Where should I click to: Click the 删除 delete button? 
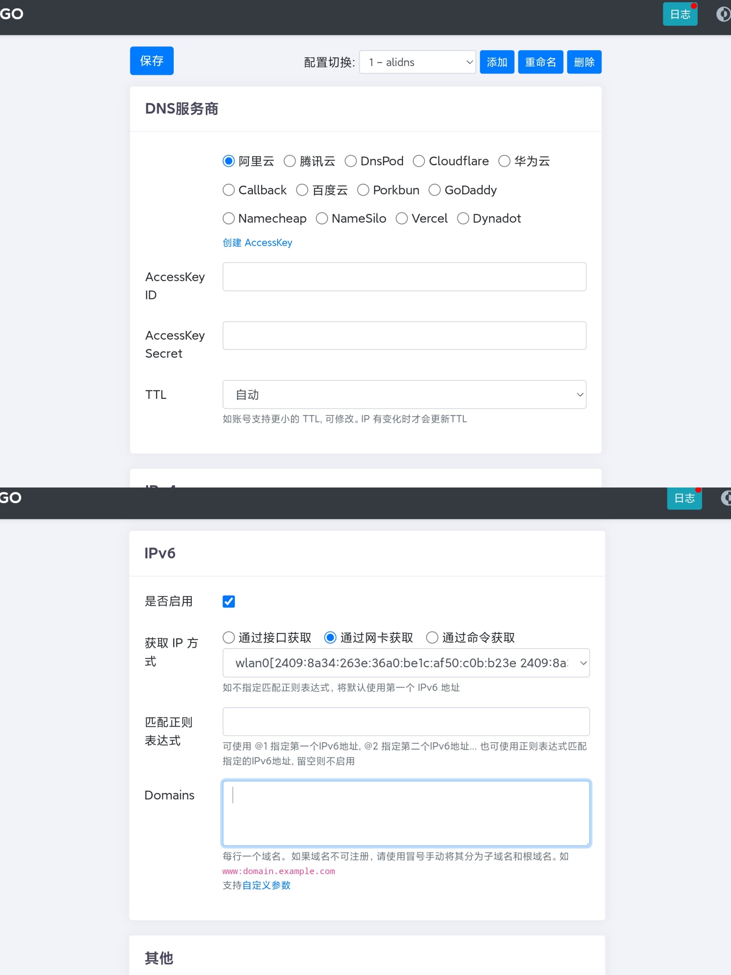click(584, 62)
